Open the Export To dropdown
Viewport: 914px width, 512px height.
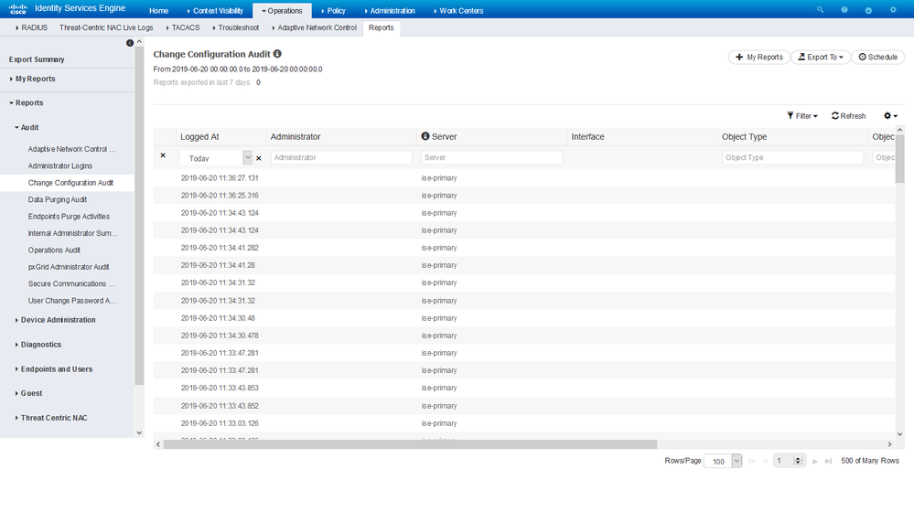click(821, 57)
